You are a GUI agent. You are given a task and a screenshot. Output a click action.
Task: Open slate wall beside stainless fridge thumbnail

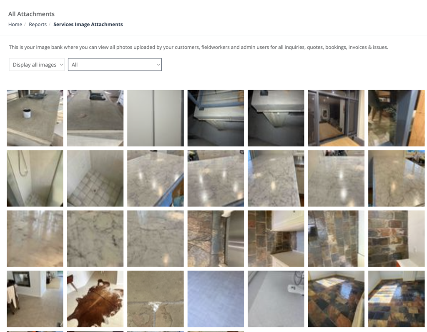[x=216, y=239]
